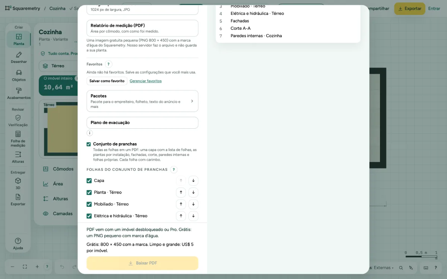Click the zoom in plus icon

click(x=37, y=267)
